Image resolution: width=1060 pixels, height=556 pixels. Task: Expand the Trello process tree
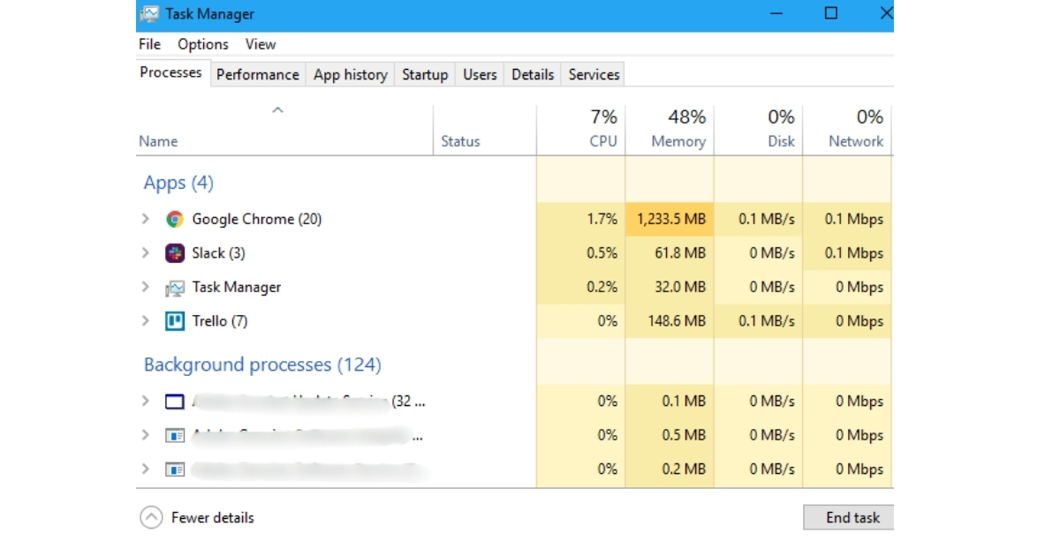point(145,320)
